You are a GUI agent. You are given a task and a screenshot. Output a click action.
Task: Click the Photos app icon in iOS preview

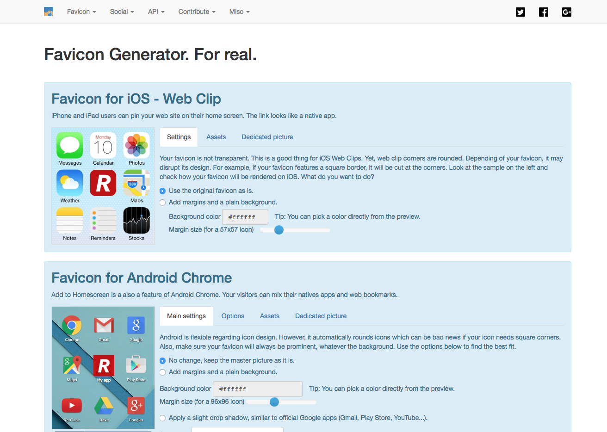tap(136, 145)
